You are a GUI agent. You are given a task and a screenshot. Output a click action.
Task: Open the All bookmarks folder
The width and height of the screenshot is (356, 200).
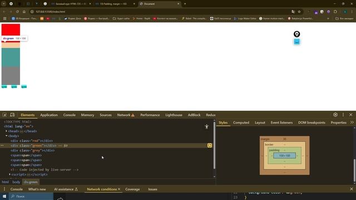tap(344, 18)
